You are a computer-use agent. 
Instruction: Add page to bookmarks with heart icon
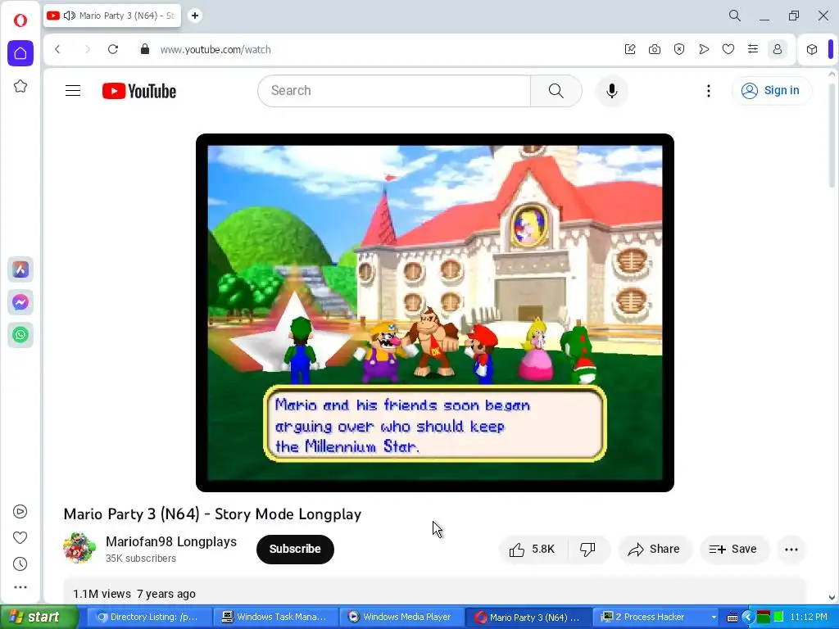pos(728,49)
